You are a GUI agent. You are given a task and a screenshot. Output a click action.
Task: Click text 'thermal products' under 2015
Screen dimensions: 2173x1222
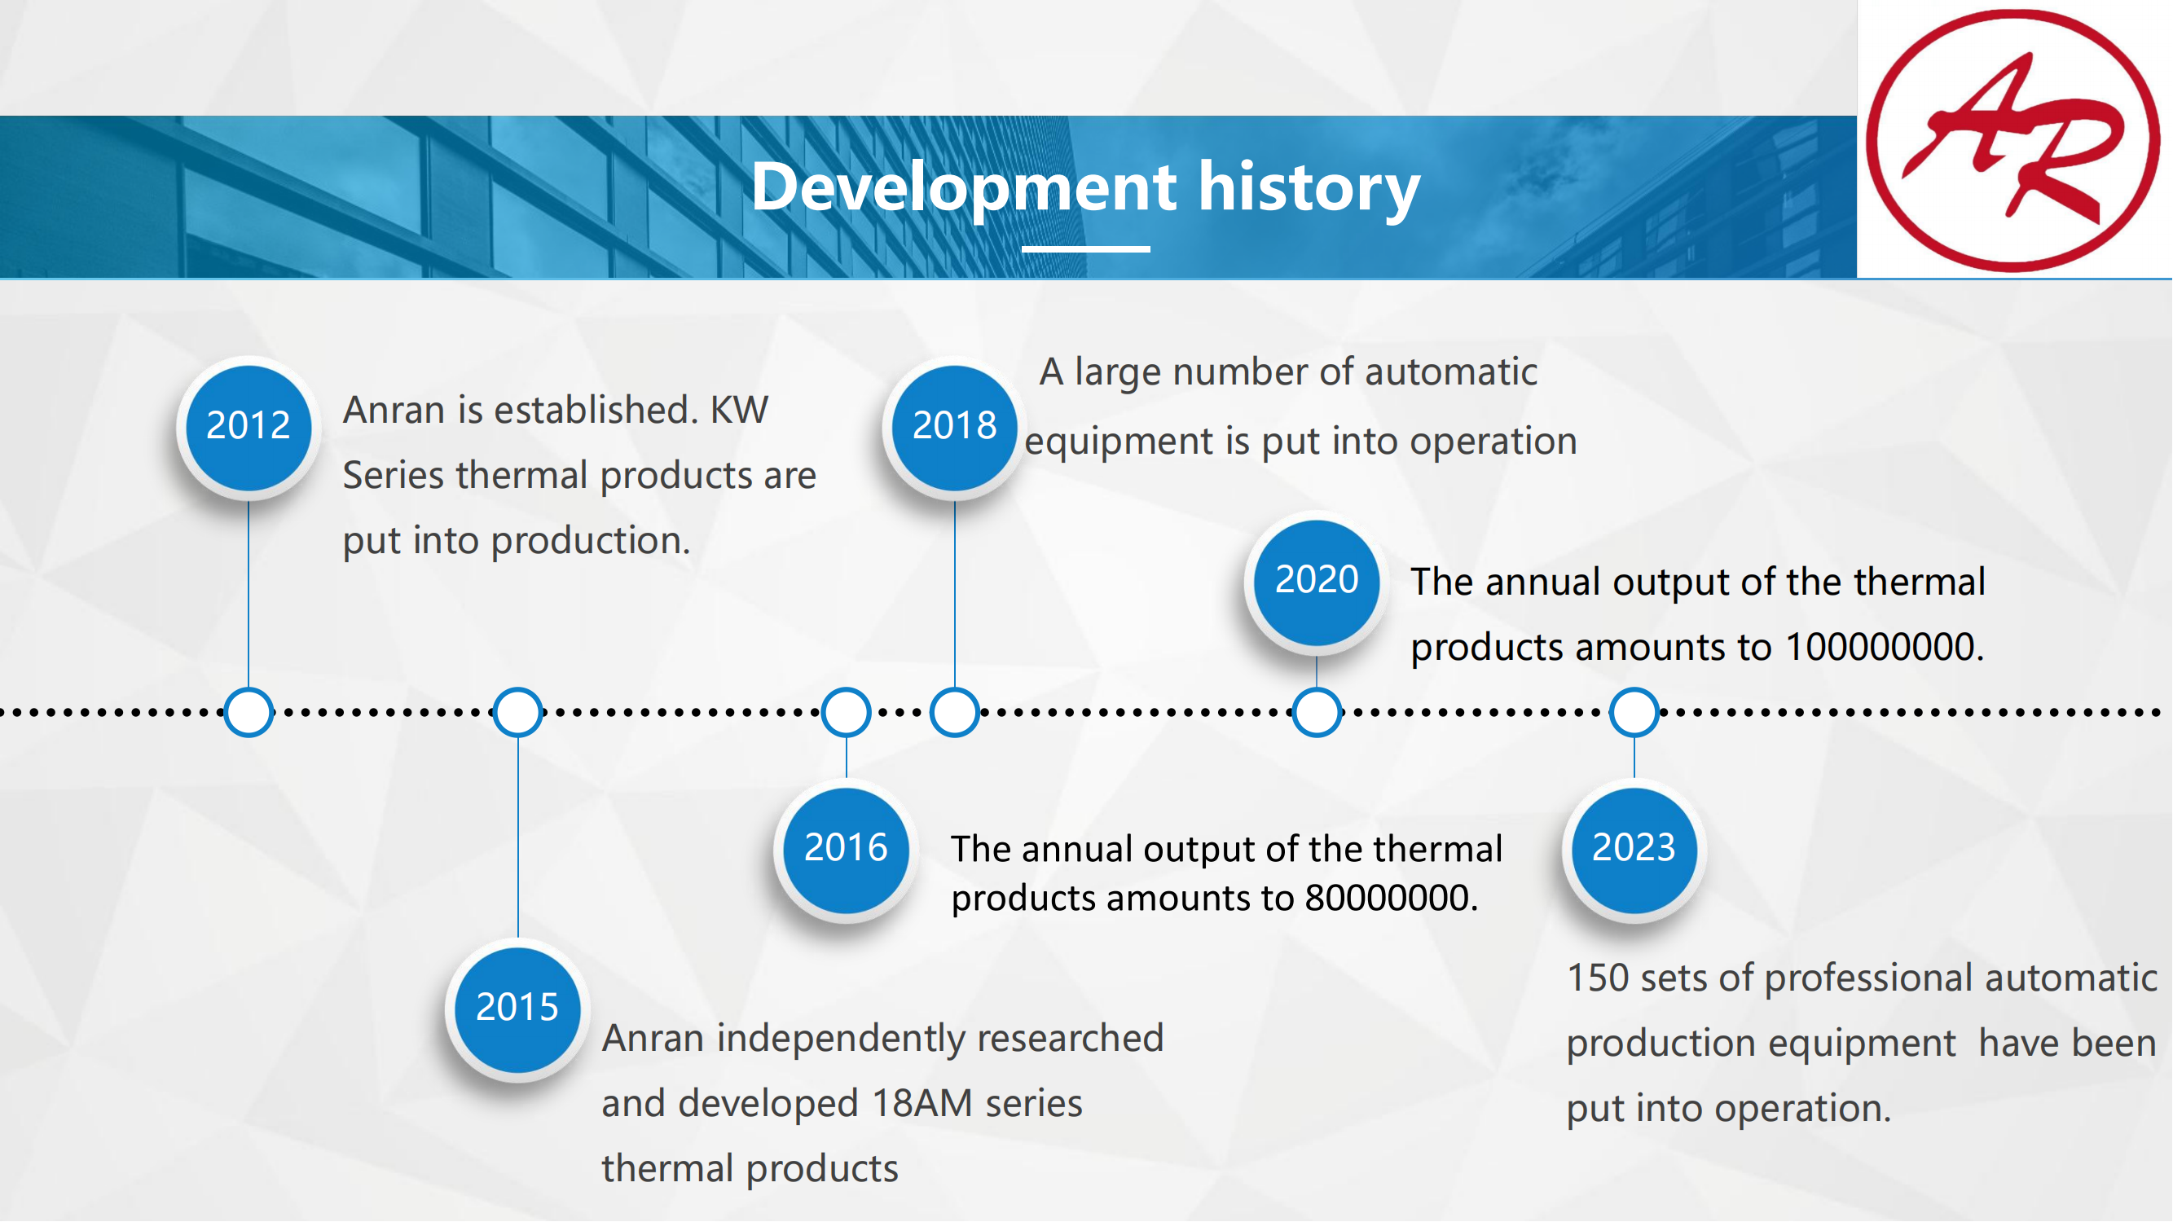click(750, 1171)
